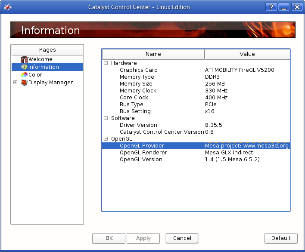Image resolution: width=305 pixels, height=252 pixels.
Task: Collapse the OpenGL section
Action: click(x=106, y=138)
